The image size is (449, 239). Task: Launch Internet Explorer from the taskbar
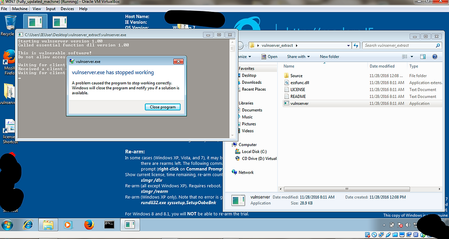tap(28, 225)
